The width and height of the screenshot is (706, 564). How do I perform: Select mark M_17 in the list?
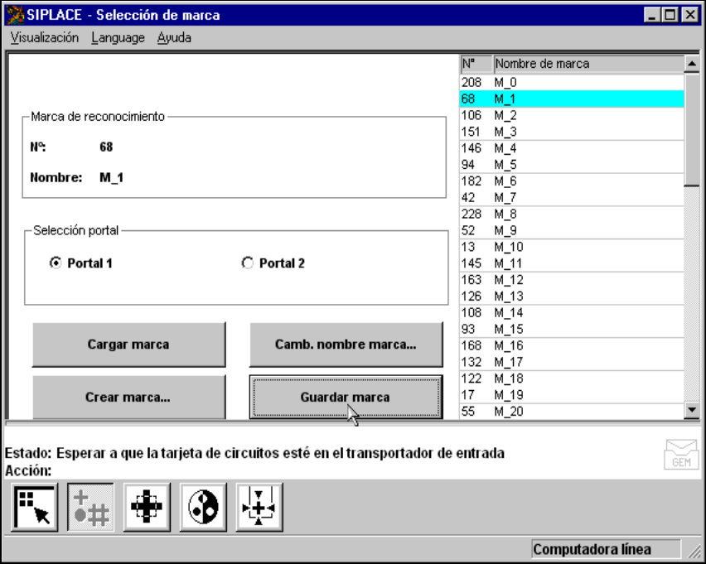pos(572,362)
